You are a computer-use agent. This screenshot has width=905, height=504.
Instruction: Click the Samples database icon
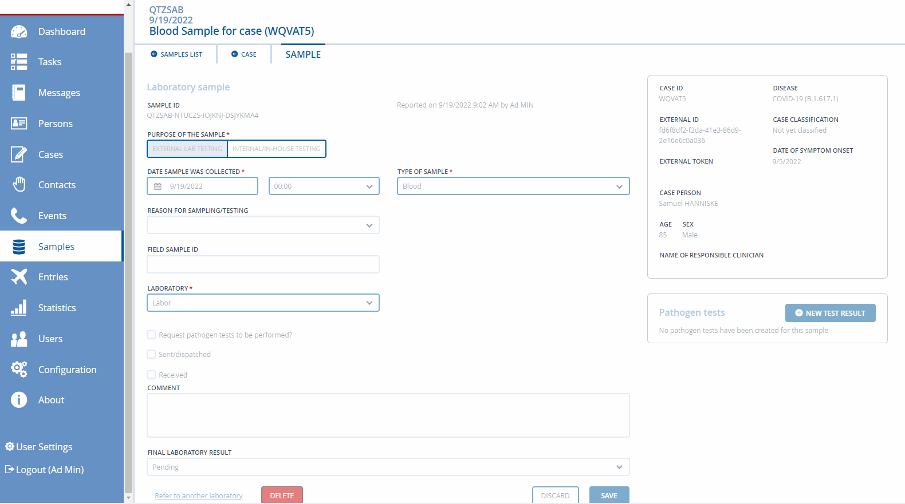click(19, 247)
